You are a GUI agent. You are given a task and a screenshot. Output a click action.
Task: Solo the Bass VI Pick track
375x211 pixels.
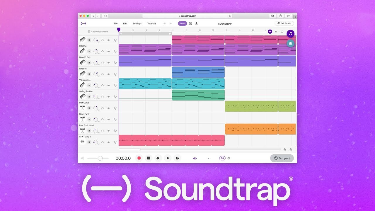point(103,63)
